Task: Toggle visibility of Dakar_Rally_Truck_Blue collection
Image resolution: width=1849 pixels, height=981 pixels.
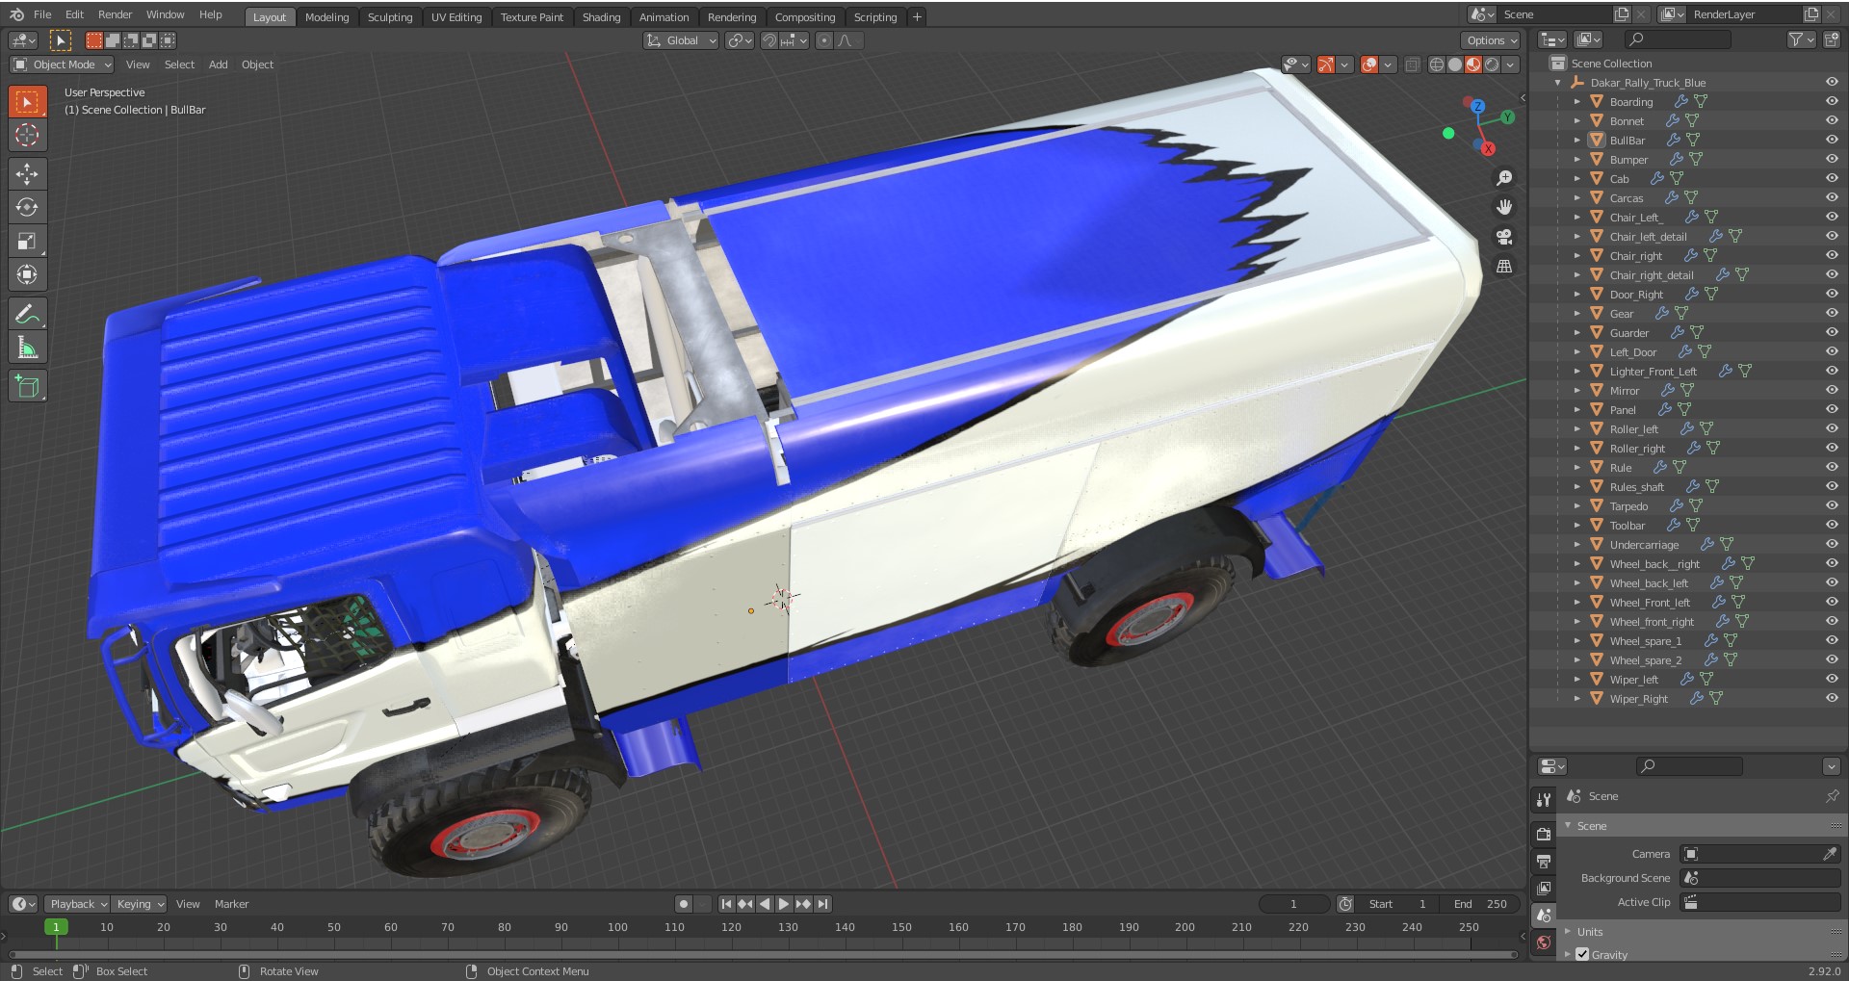Action: click(x=1832, y=82)
